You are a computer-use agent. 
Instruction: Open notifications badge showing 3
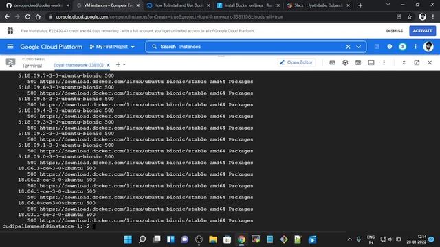pos(402,47)
